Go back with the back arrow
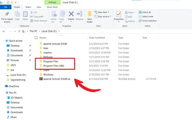192x120 pixels. 4,31
